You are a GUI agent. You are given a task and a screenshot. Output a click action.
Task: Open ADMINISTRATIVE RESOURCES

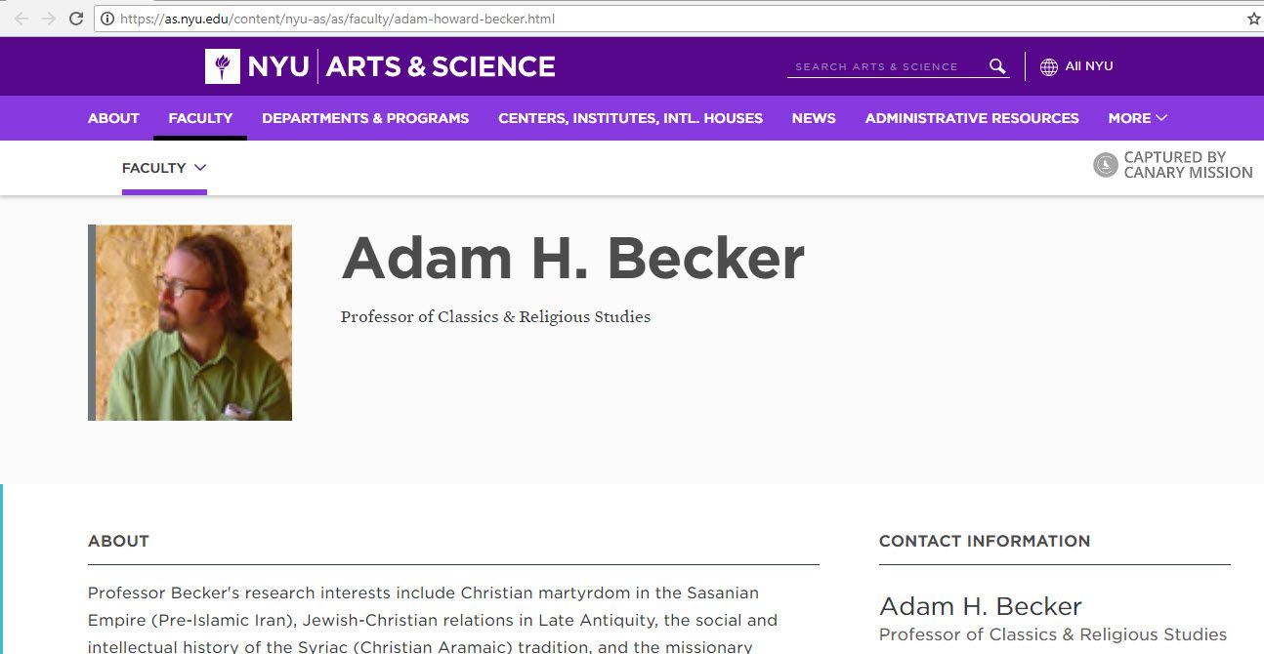pos(971,118)
